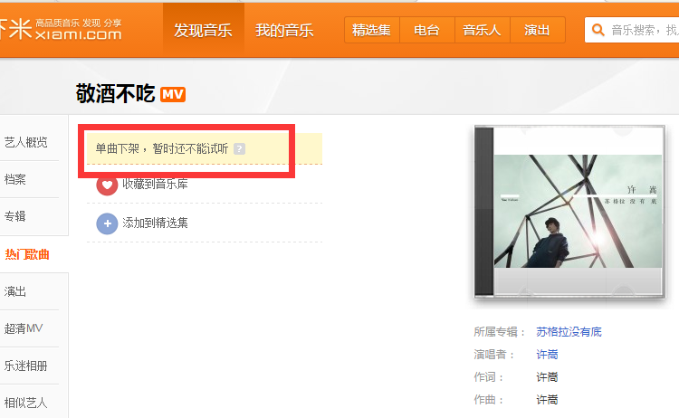Click the album cover thumbnail
679x418 pixels.
[x=569, y=213]
